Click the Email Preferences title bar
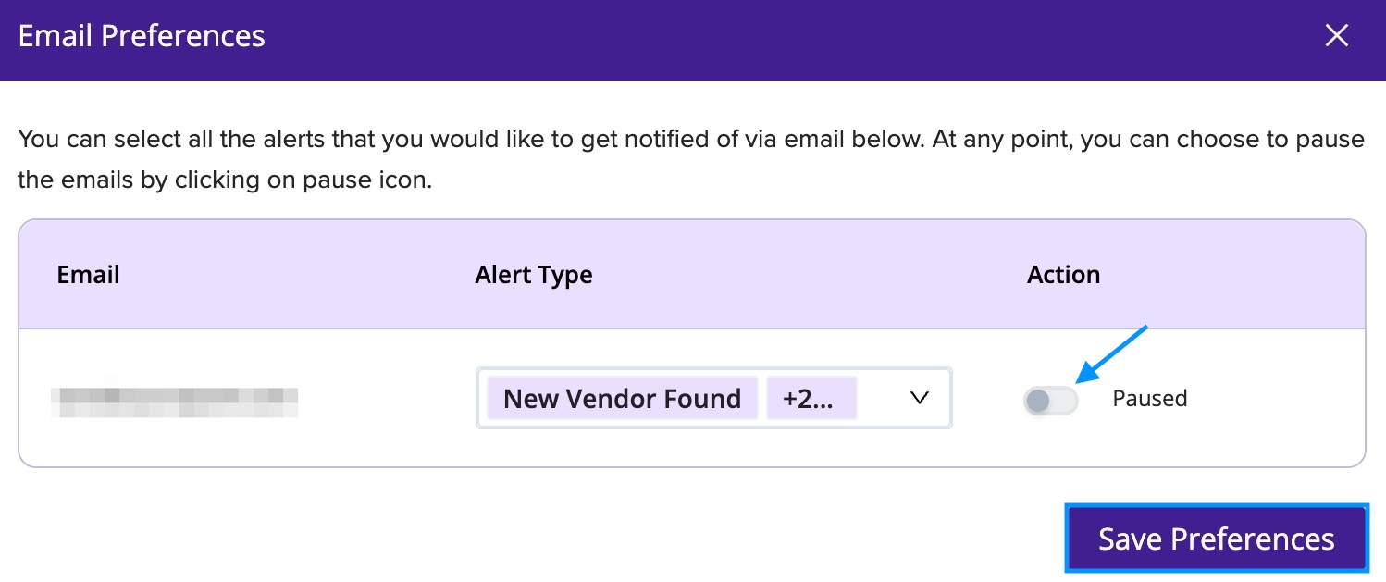This screenshot has height=582, width=1386. pos(141,35)
